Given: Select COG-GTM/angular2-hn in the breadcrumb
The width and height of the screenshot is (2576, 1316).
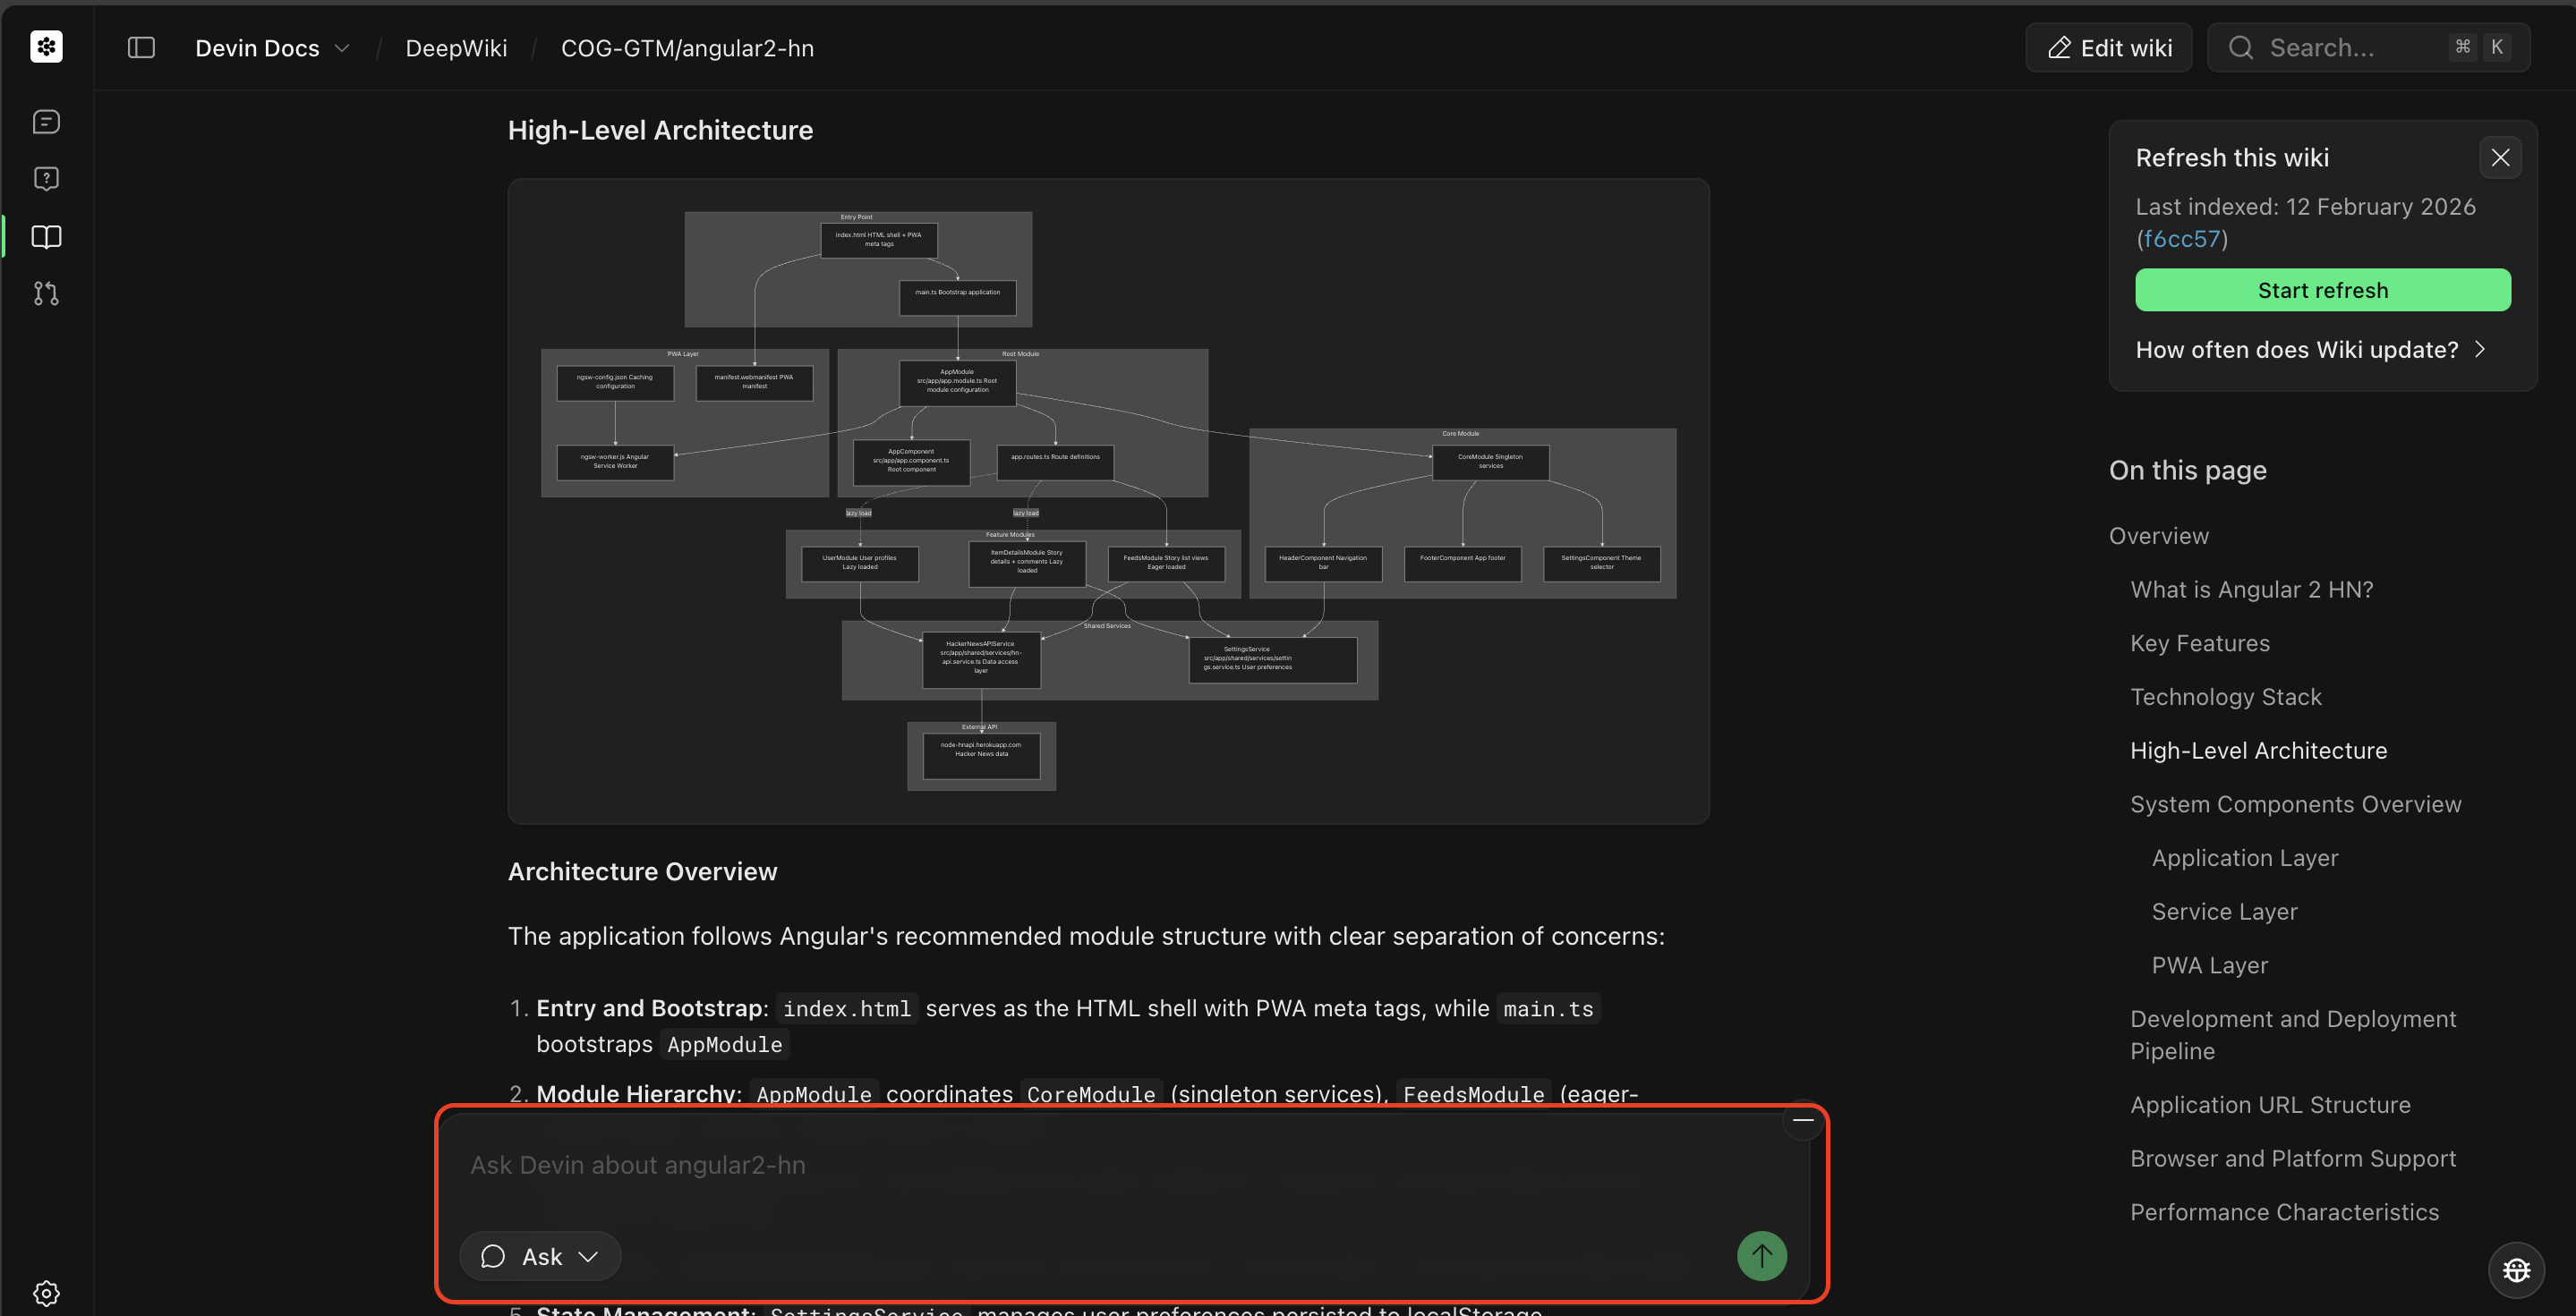Looking at the screenshot, I should coord(686,47).
